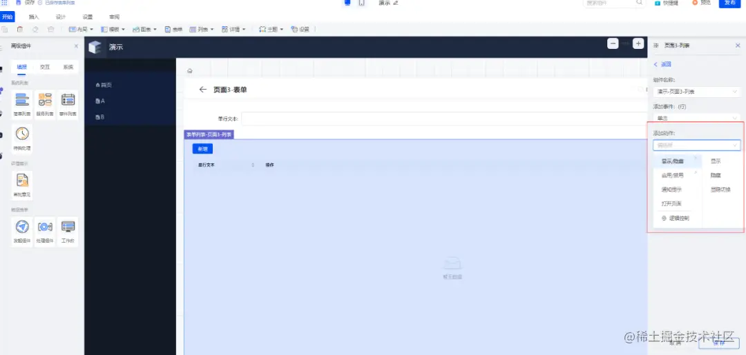Choose 通知提示 in the action menu

(x=678, y=190)
